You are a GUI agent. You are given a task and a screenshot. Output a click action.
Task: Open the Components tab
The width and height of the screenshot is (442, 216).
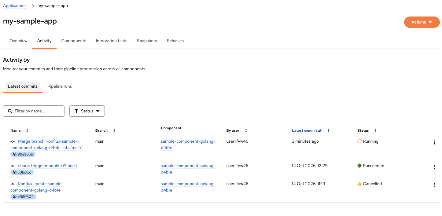74,41
